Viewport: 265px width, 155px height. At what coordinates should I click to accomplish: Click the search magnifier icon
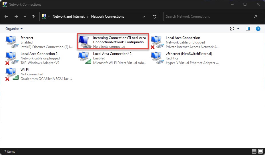pos(255,16)
